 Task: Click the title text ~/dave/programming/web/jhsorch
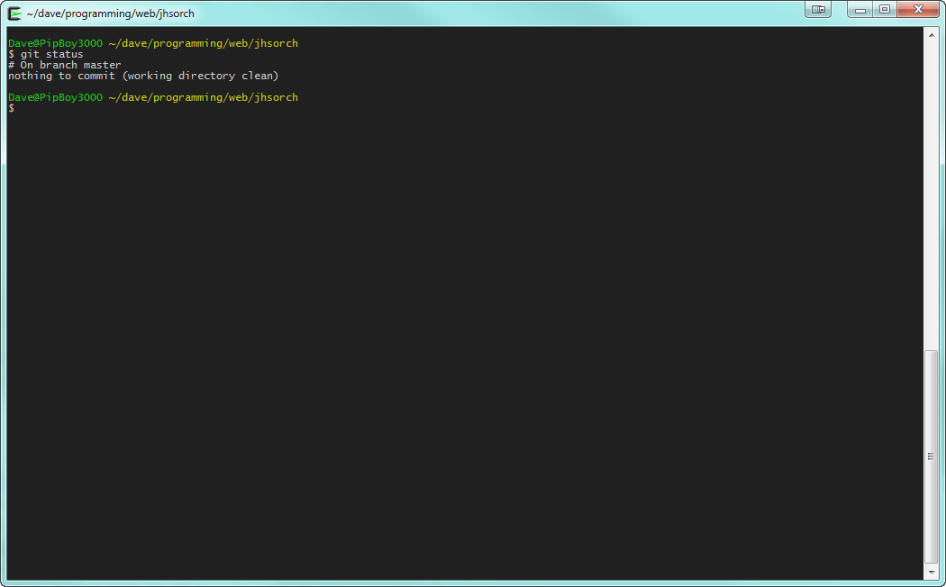pyautogui.click(x=110, y=14)
